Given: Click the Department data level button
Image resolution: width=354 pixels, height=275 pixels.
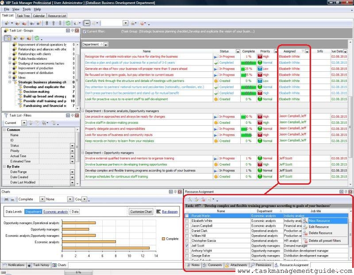Looking at the screenshot, I should pyautogui.click(x=33, y=212).
